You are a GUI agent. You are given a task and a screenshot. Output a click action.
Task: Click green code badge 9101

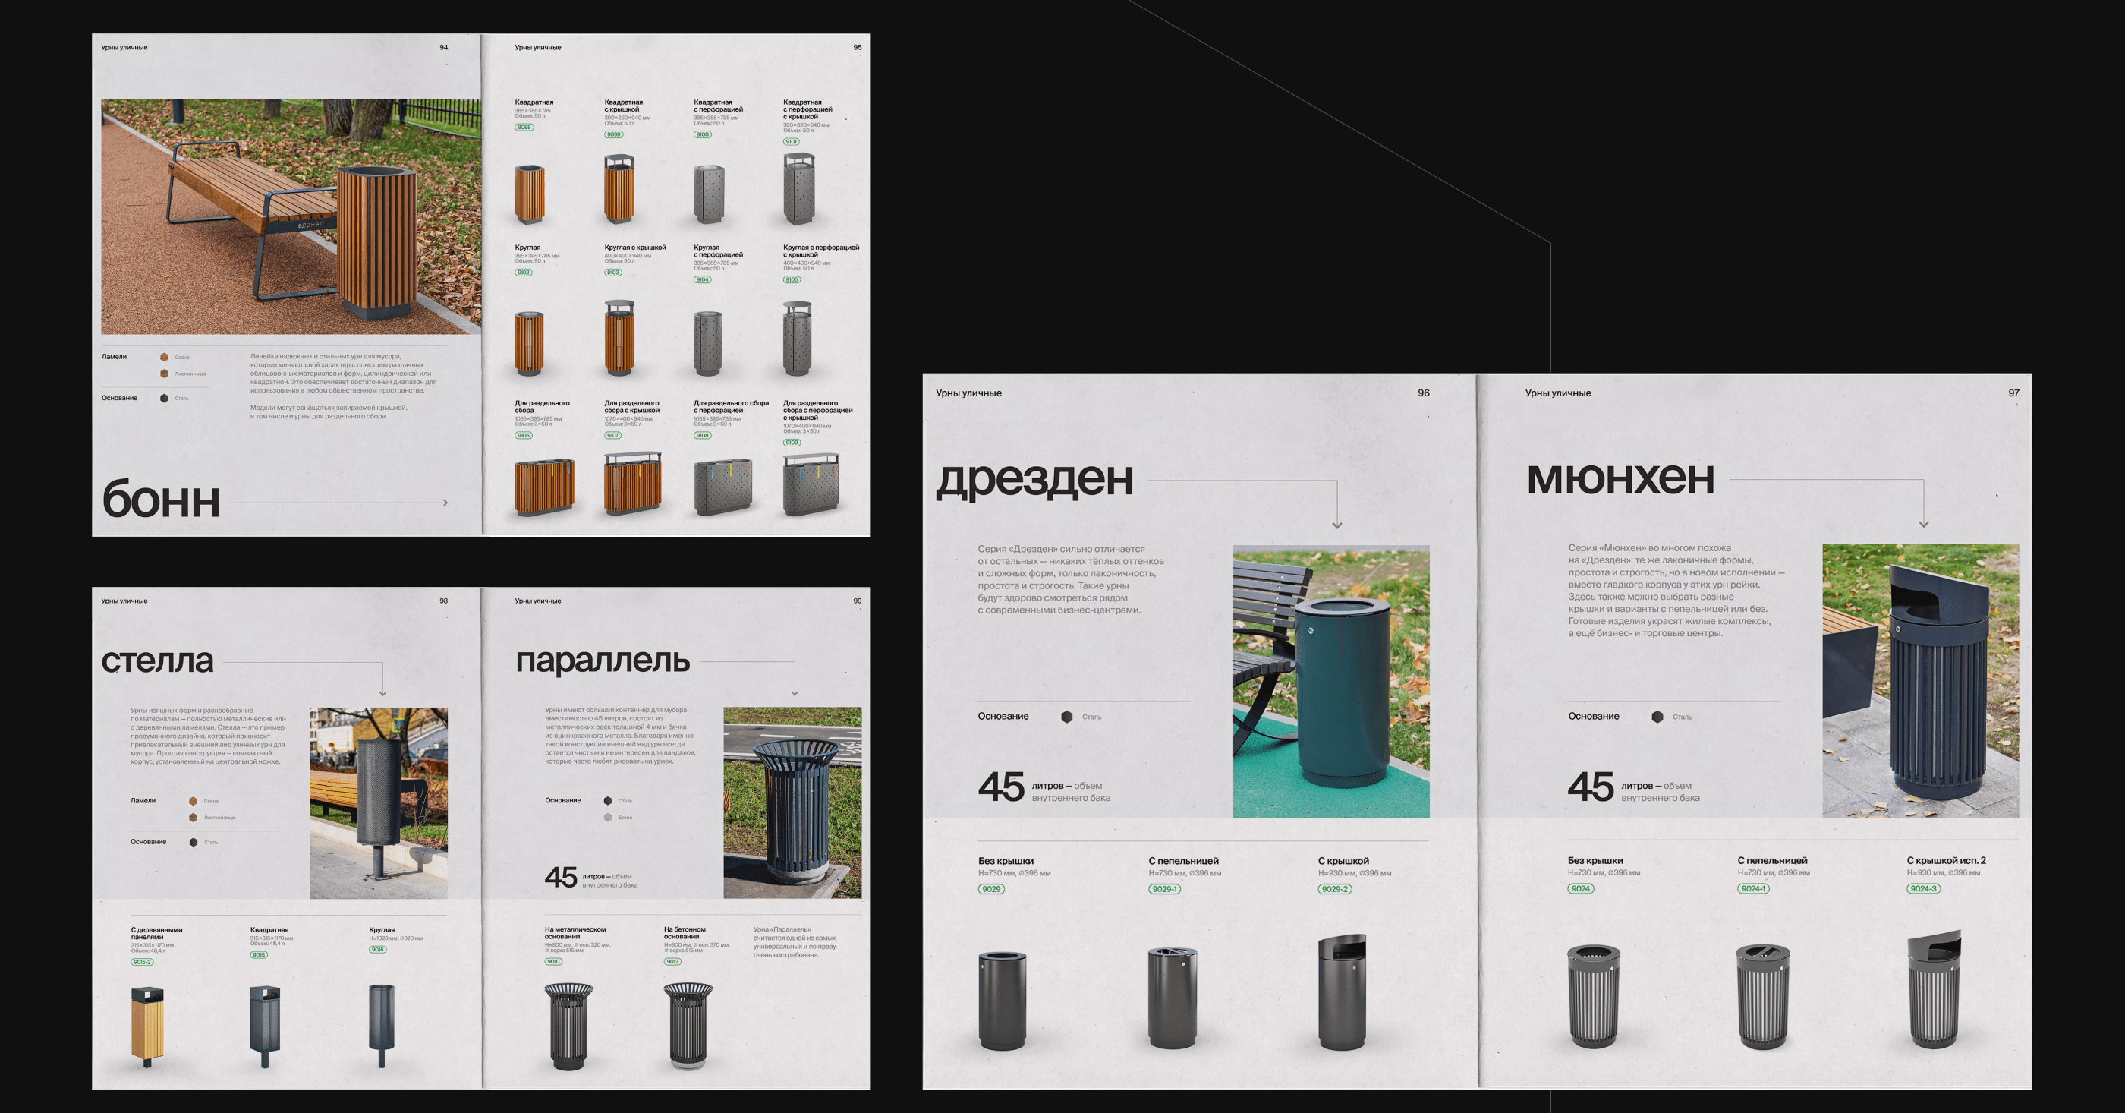point(791,142)
